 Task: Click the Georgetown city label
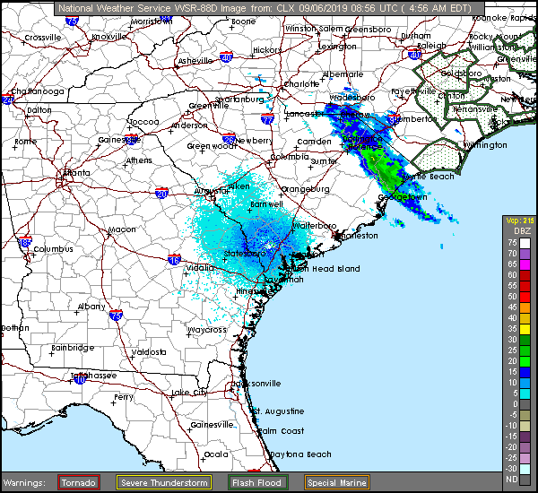coord(403,197)
